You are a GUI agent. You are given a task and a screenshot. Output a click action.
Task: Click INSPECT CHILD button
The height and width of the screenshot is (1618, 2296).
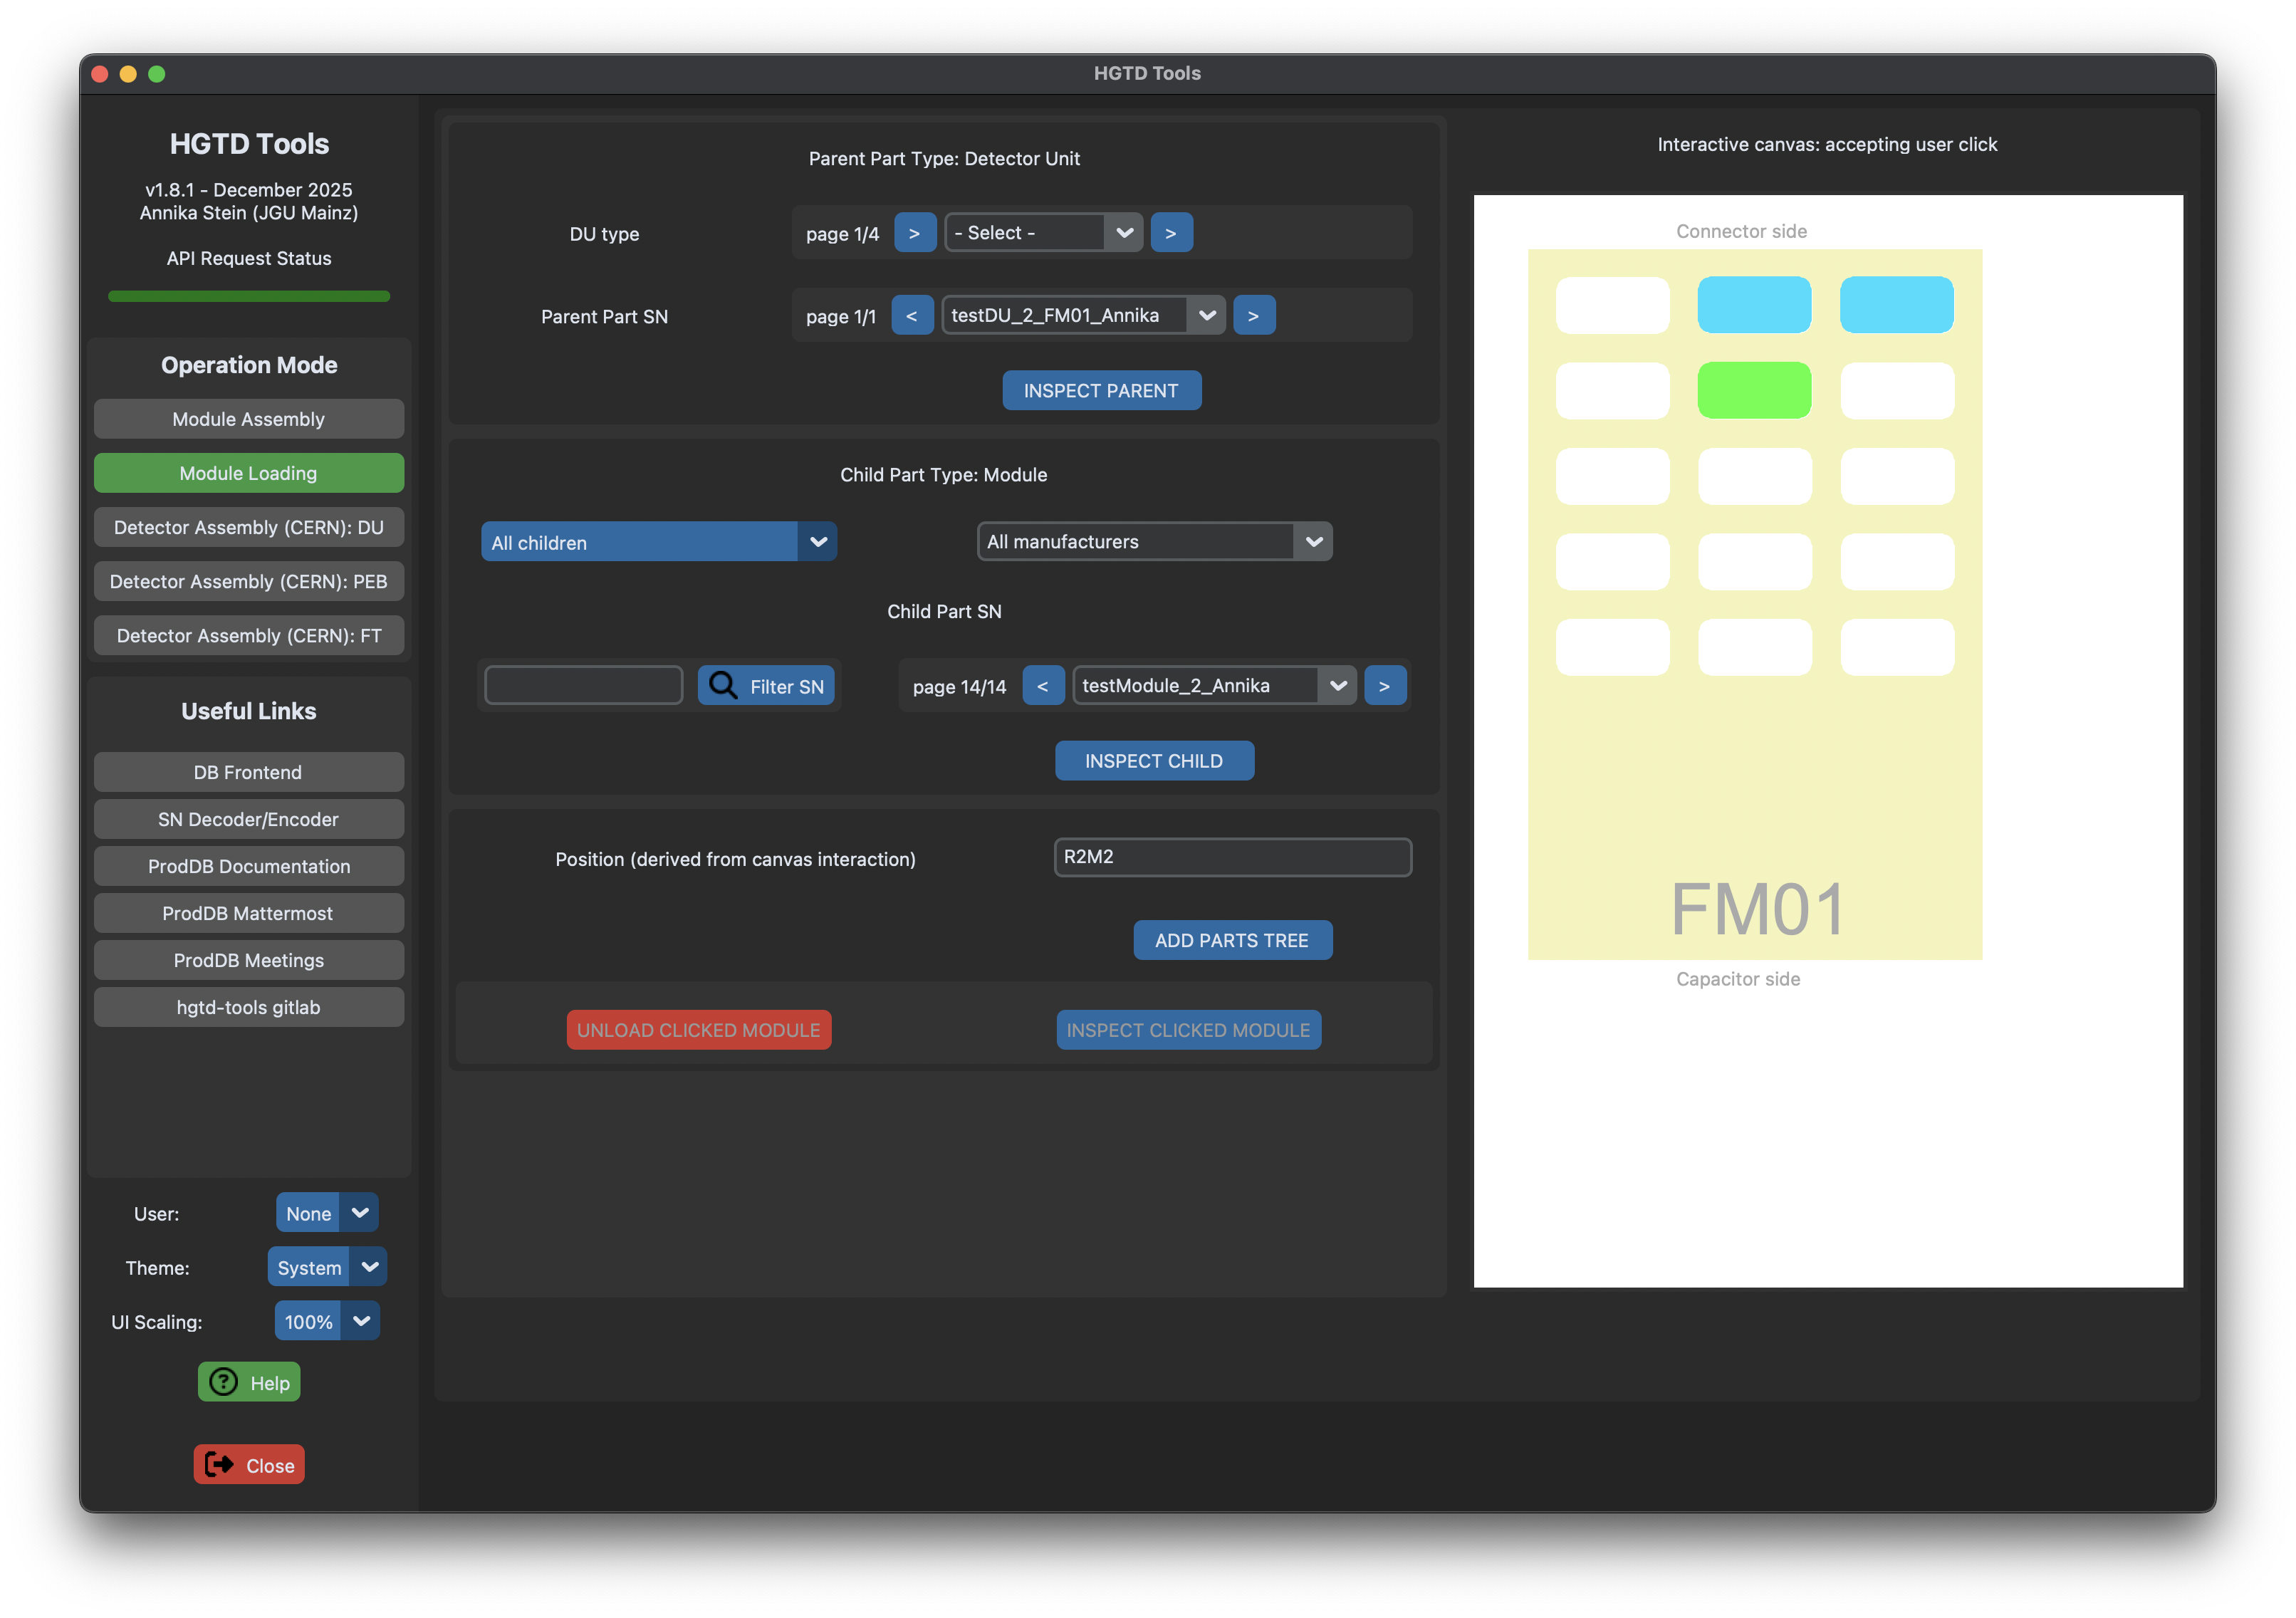point(1154,761)
